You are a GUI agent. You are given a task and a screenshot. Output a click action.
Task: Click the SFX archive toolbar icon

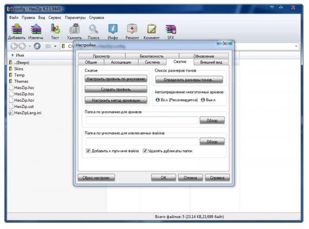click(170, 31)
